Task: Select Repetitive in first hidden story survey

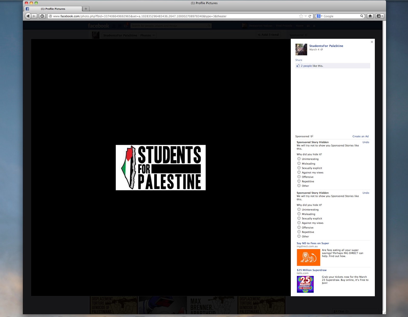Action: (299, 181)
